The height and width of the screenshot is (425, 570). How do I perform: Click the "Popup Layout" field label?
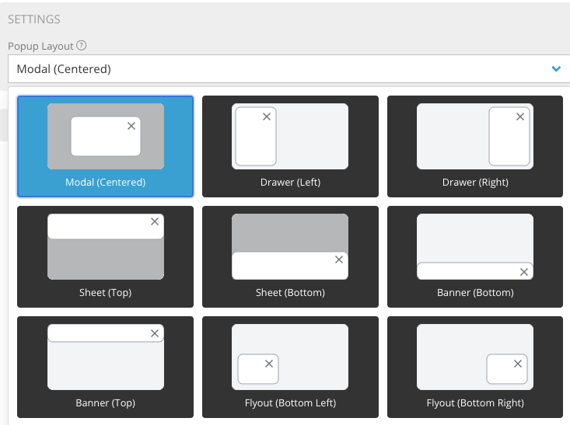(x=40, y=46)
